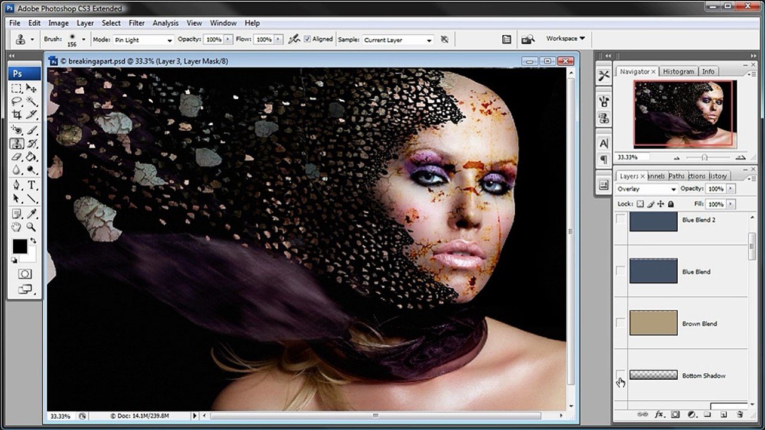Open the Filter menu
This screenshot has width=765, height=430.
[x=137, y=23]
